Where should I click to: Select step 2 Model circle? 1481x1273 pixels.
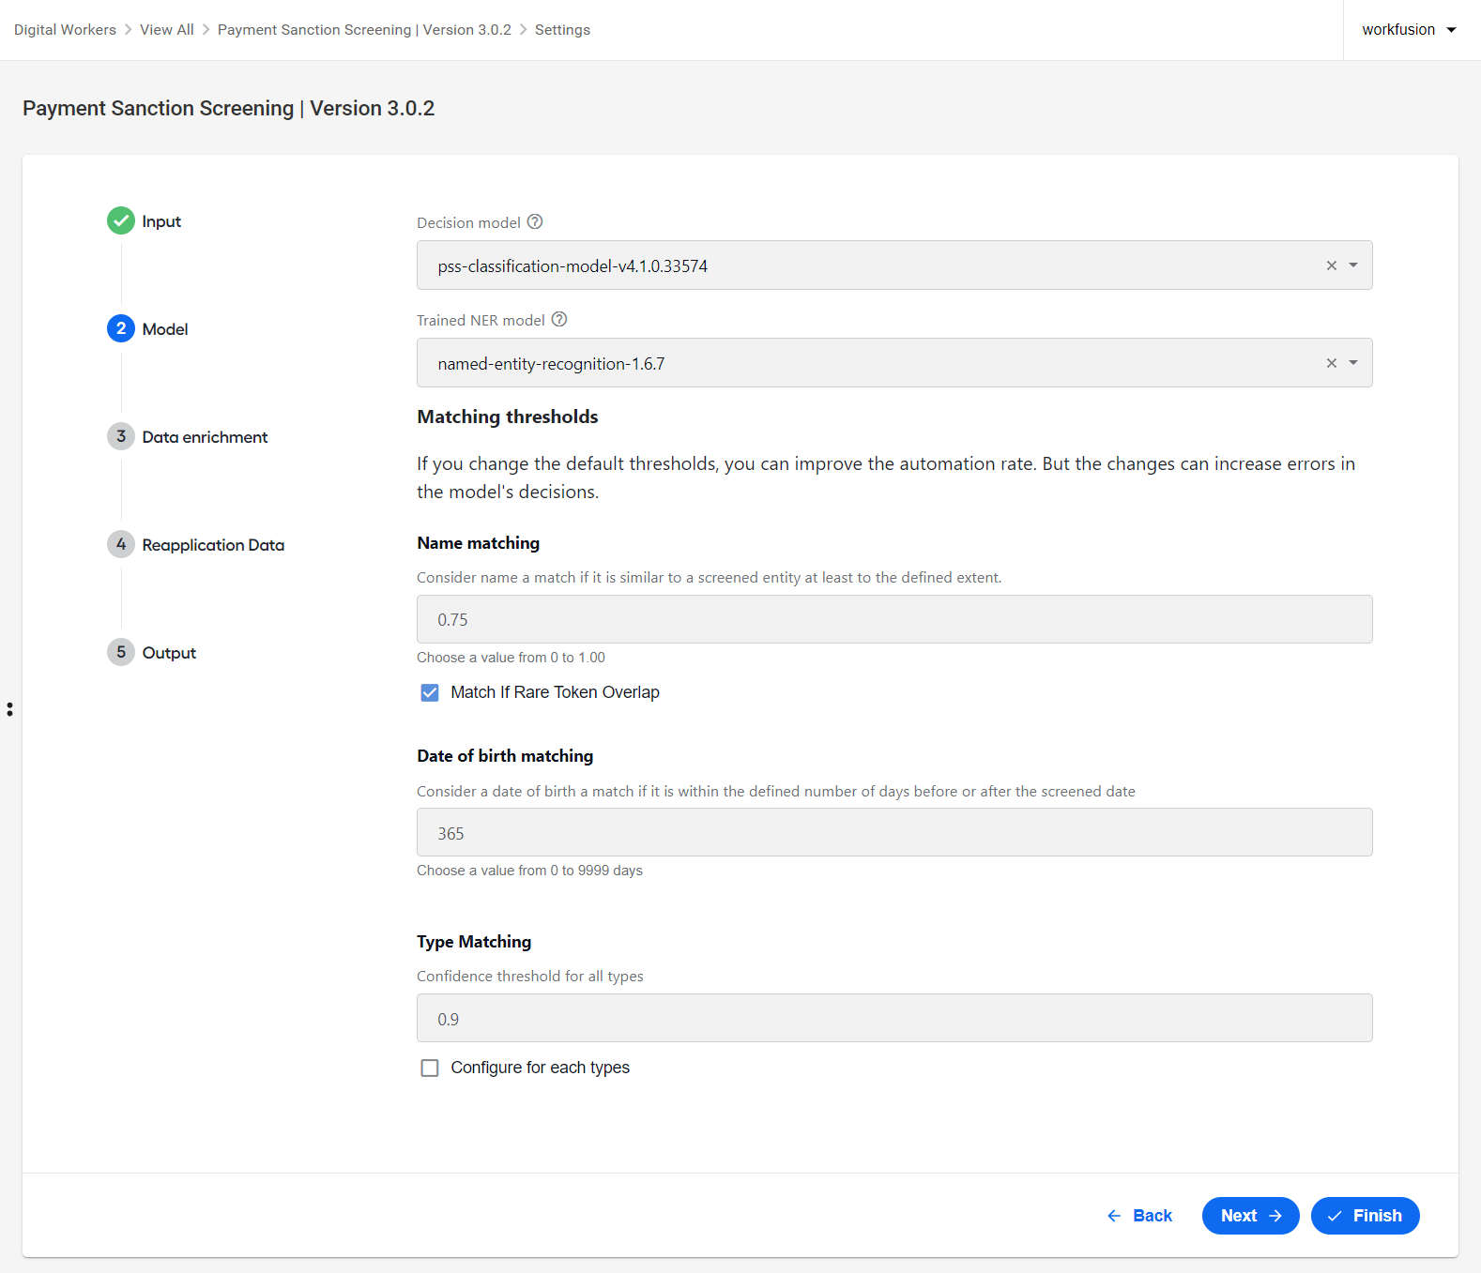click(x=121, y=328)
